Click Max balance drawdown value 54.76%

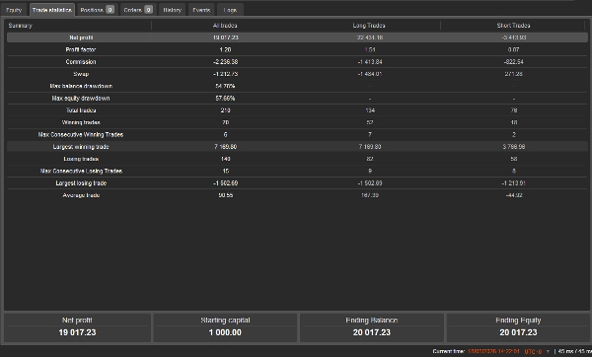[225, 86]
